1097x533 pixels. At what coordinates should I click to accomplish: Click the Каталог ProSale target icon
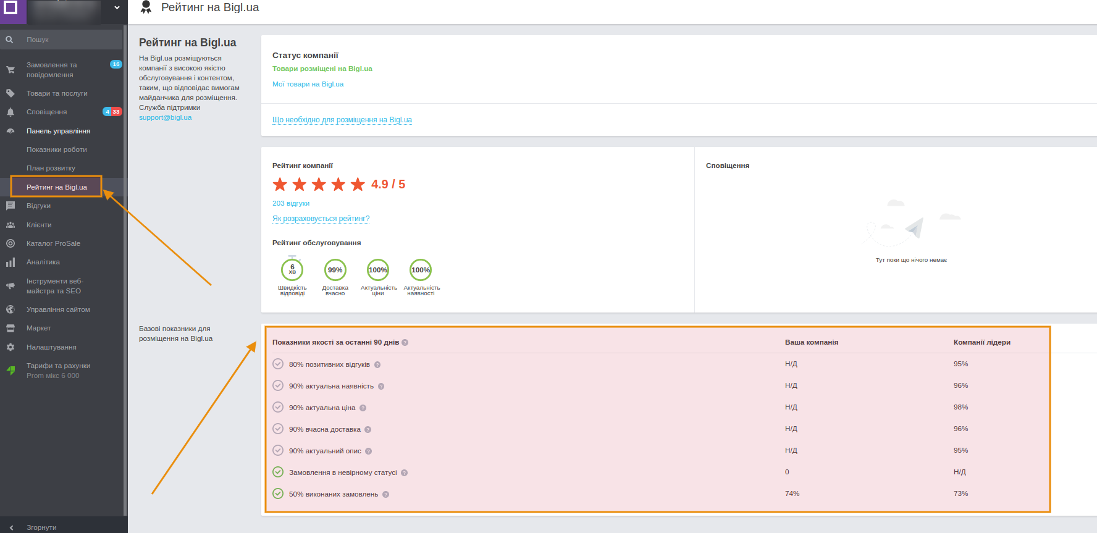11,243
